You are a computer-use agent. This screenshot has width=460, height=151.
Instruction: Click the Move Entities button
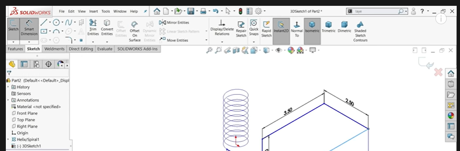click(174, 40)
